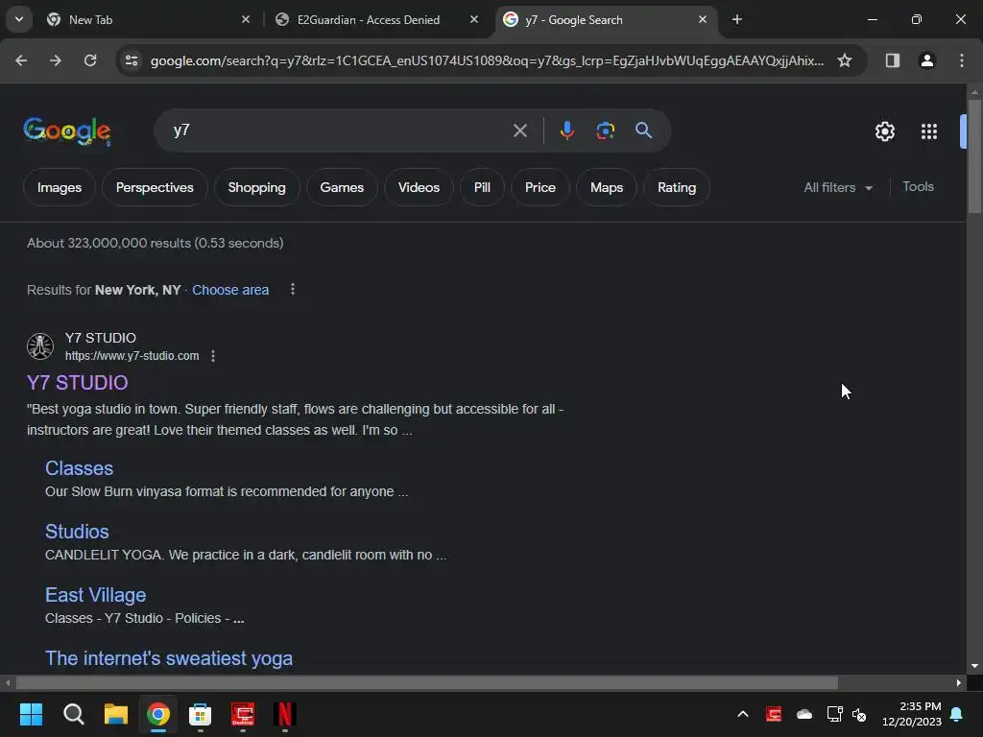Submit search with magnifying glass icon
Image resolution: width=983 pixels, height=737 pixels.
tap(643, 131)
